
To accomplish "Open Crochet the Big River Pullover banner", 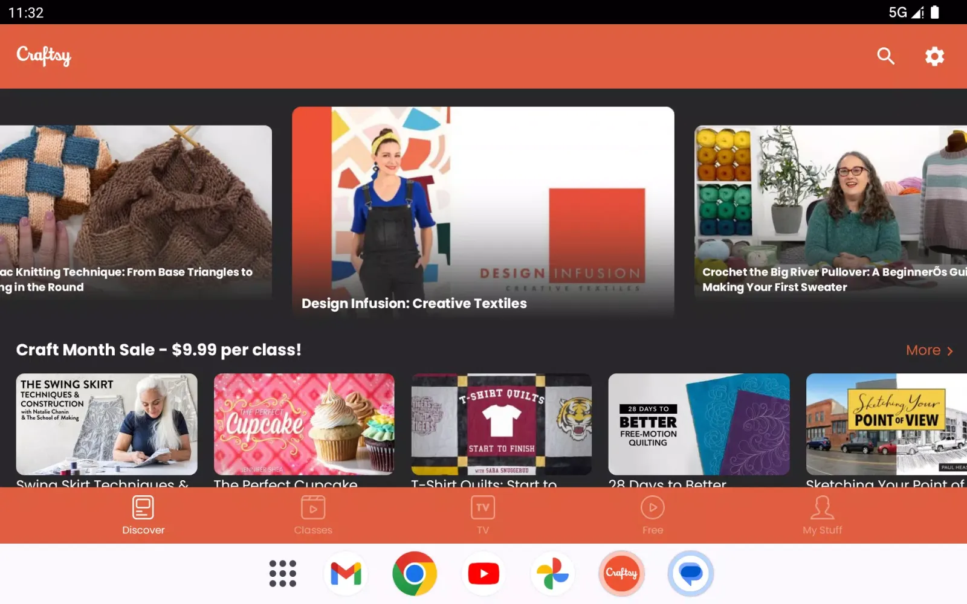I will (x=831, y=213).
